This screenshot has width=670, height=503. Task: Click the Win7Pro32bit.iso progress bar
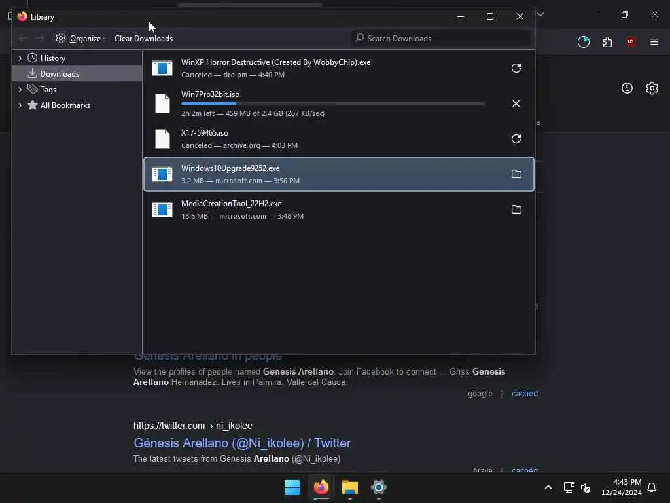coord(333,103)
